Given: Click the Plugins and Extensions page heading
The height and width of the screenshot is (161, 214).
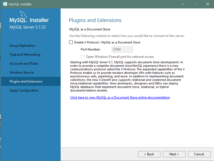Looking at the screenshot, I should (95, 20).
